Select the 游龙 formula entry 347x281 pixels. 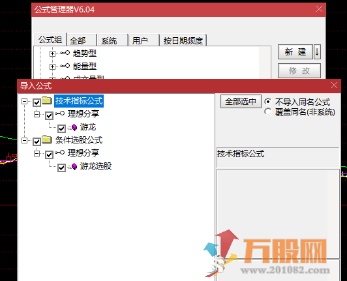[x=88, y=127]
